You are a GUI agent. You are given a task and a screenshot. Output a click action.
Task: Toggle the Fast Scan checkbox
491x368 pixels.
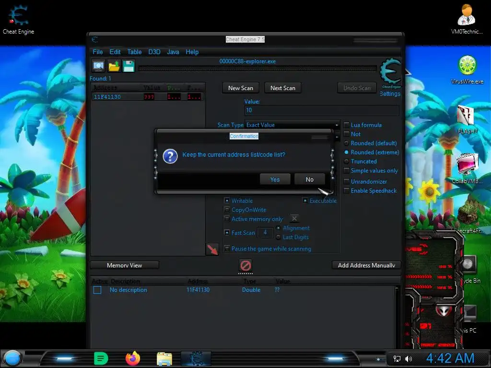(227, 232)
